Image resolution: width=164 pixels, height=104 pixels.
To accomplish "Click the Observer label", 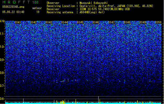I will tap(53, 3).
